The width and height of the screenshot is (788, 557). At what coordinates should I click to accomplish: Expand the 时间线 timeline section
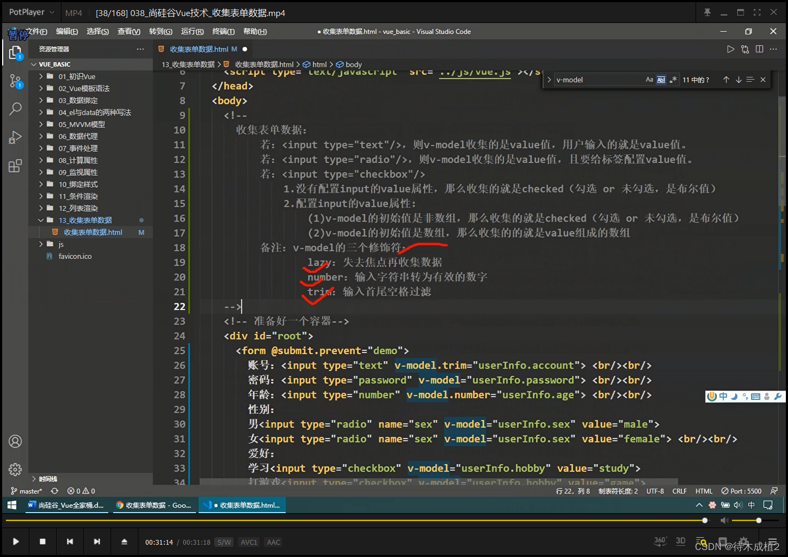pos(48,478)
